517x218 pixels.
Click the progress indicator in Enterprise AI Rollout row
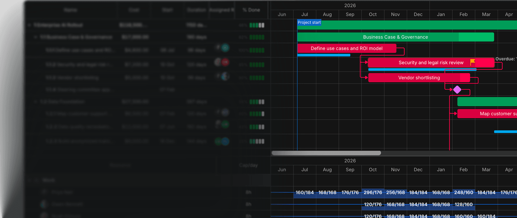point(257,25)
